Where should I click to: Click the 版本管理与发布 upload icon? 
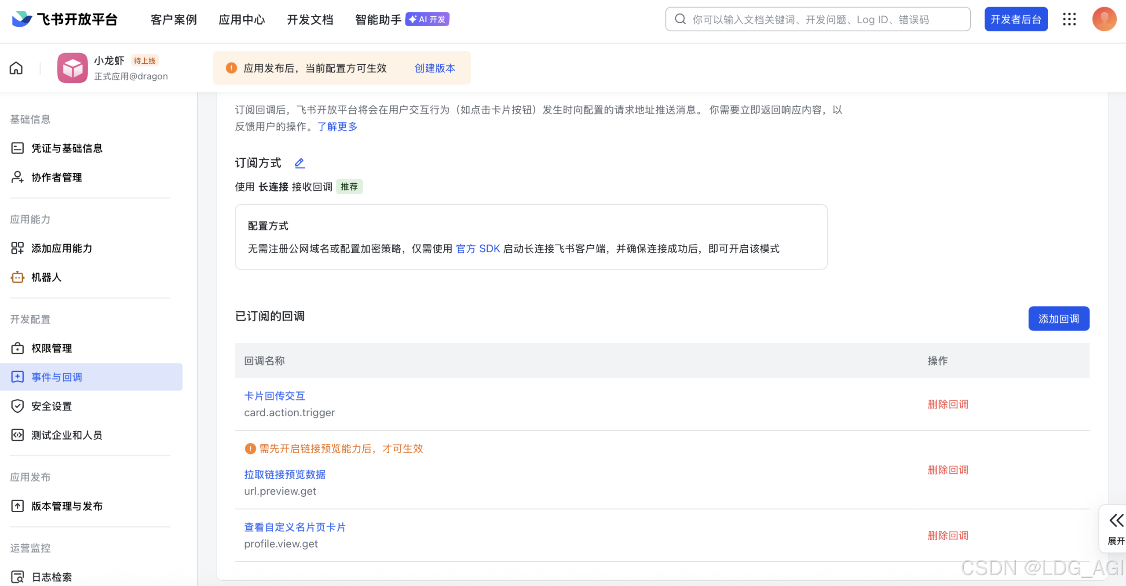[17, 506]
